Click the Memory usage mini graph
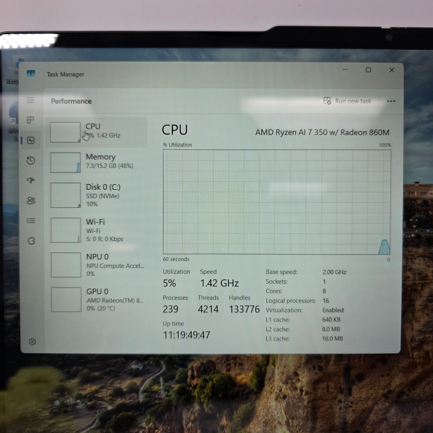The image size is (433, 433). click(x=66, y=163)
